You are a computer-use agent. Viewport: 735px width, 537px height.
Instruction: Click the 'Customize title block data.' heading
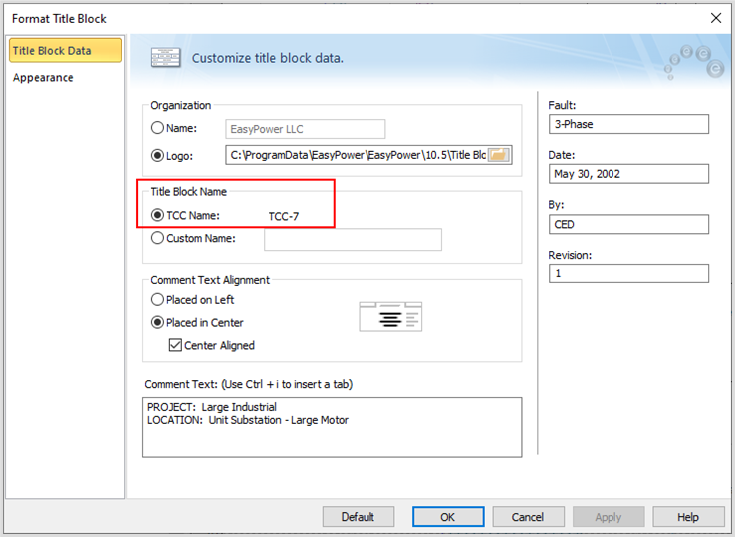pos(268,58)
